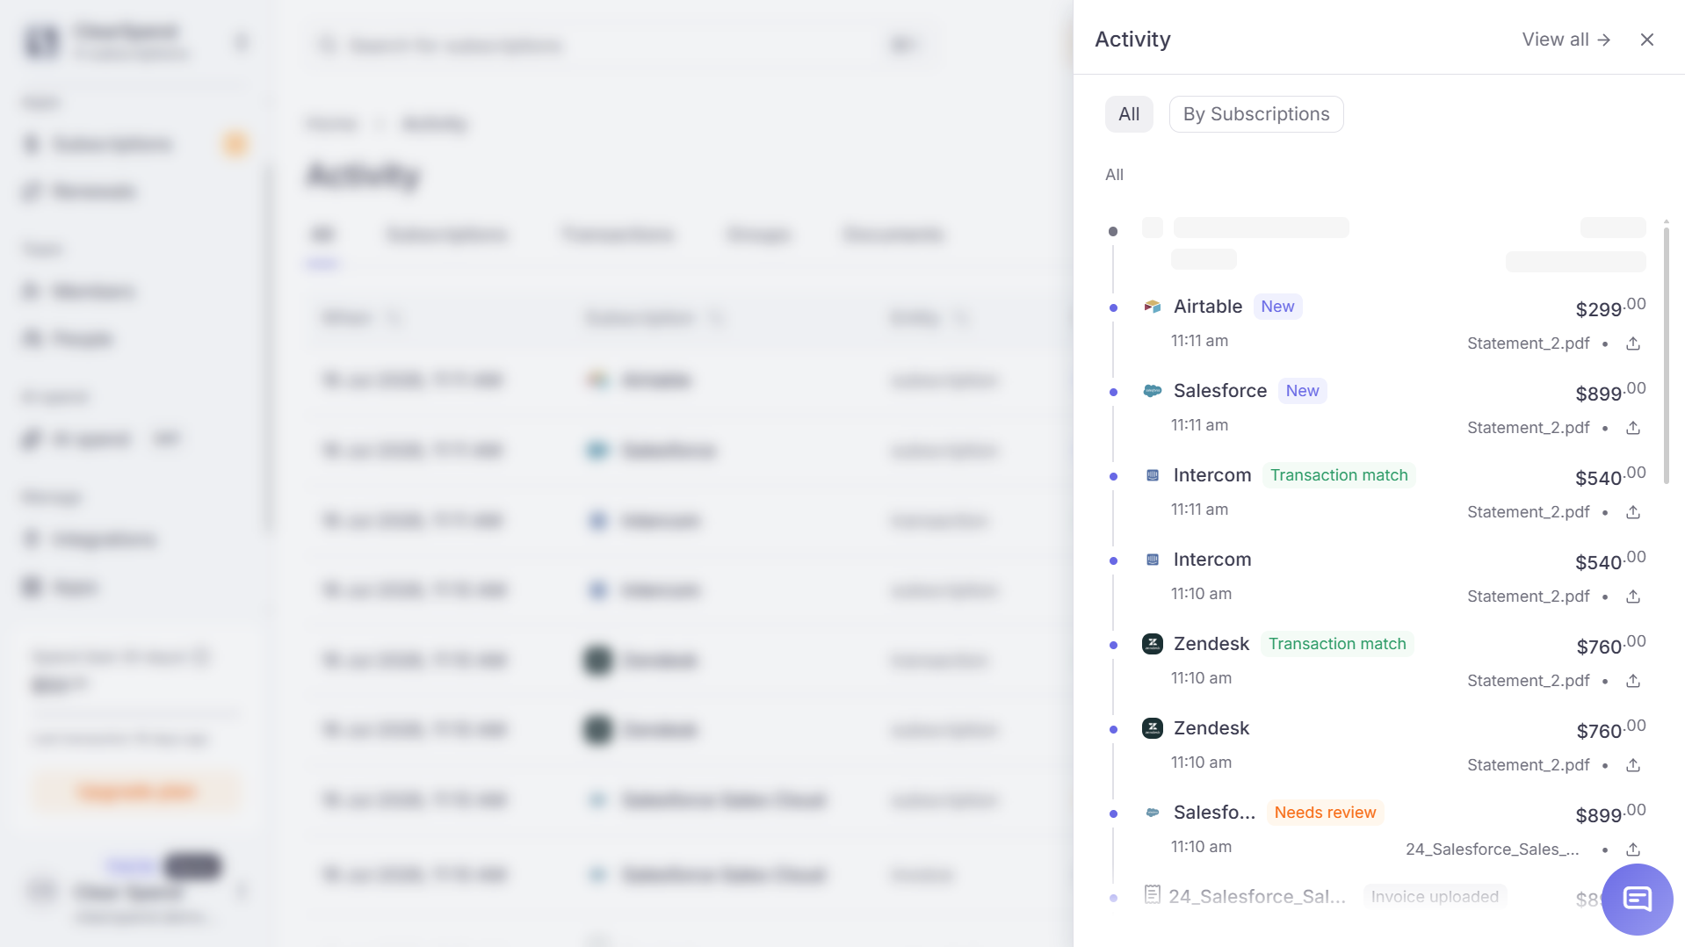This screenshot has width=1685, height=947.
Task: Click the Airtable timeline dot
Action: click(x=1113, y=307)
